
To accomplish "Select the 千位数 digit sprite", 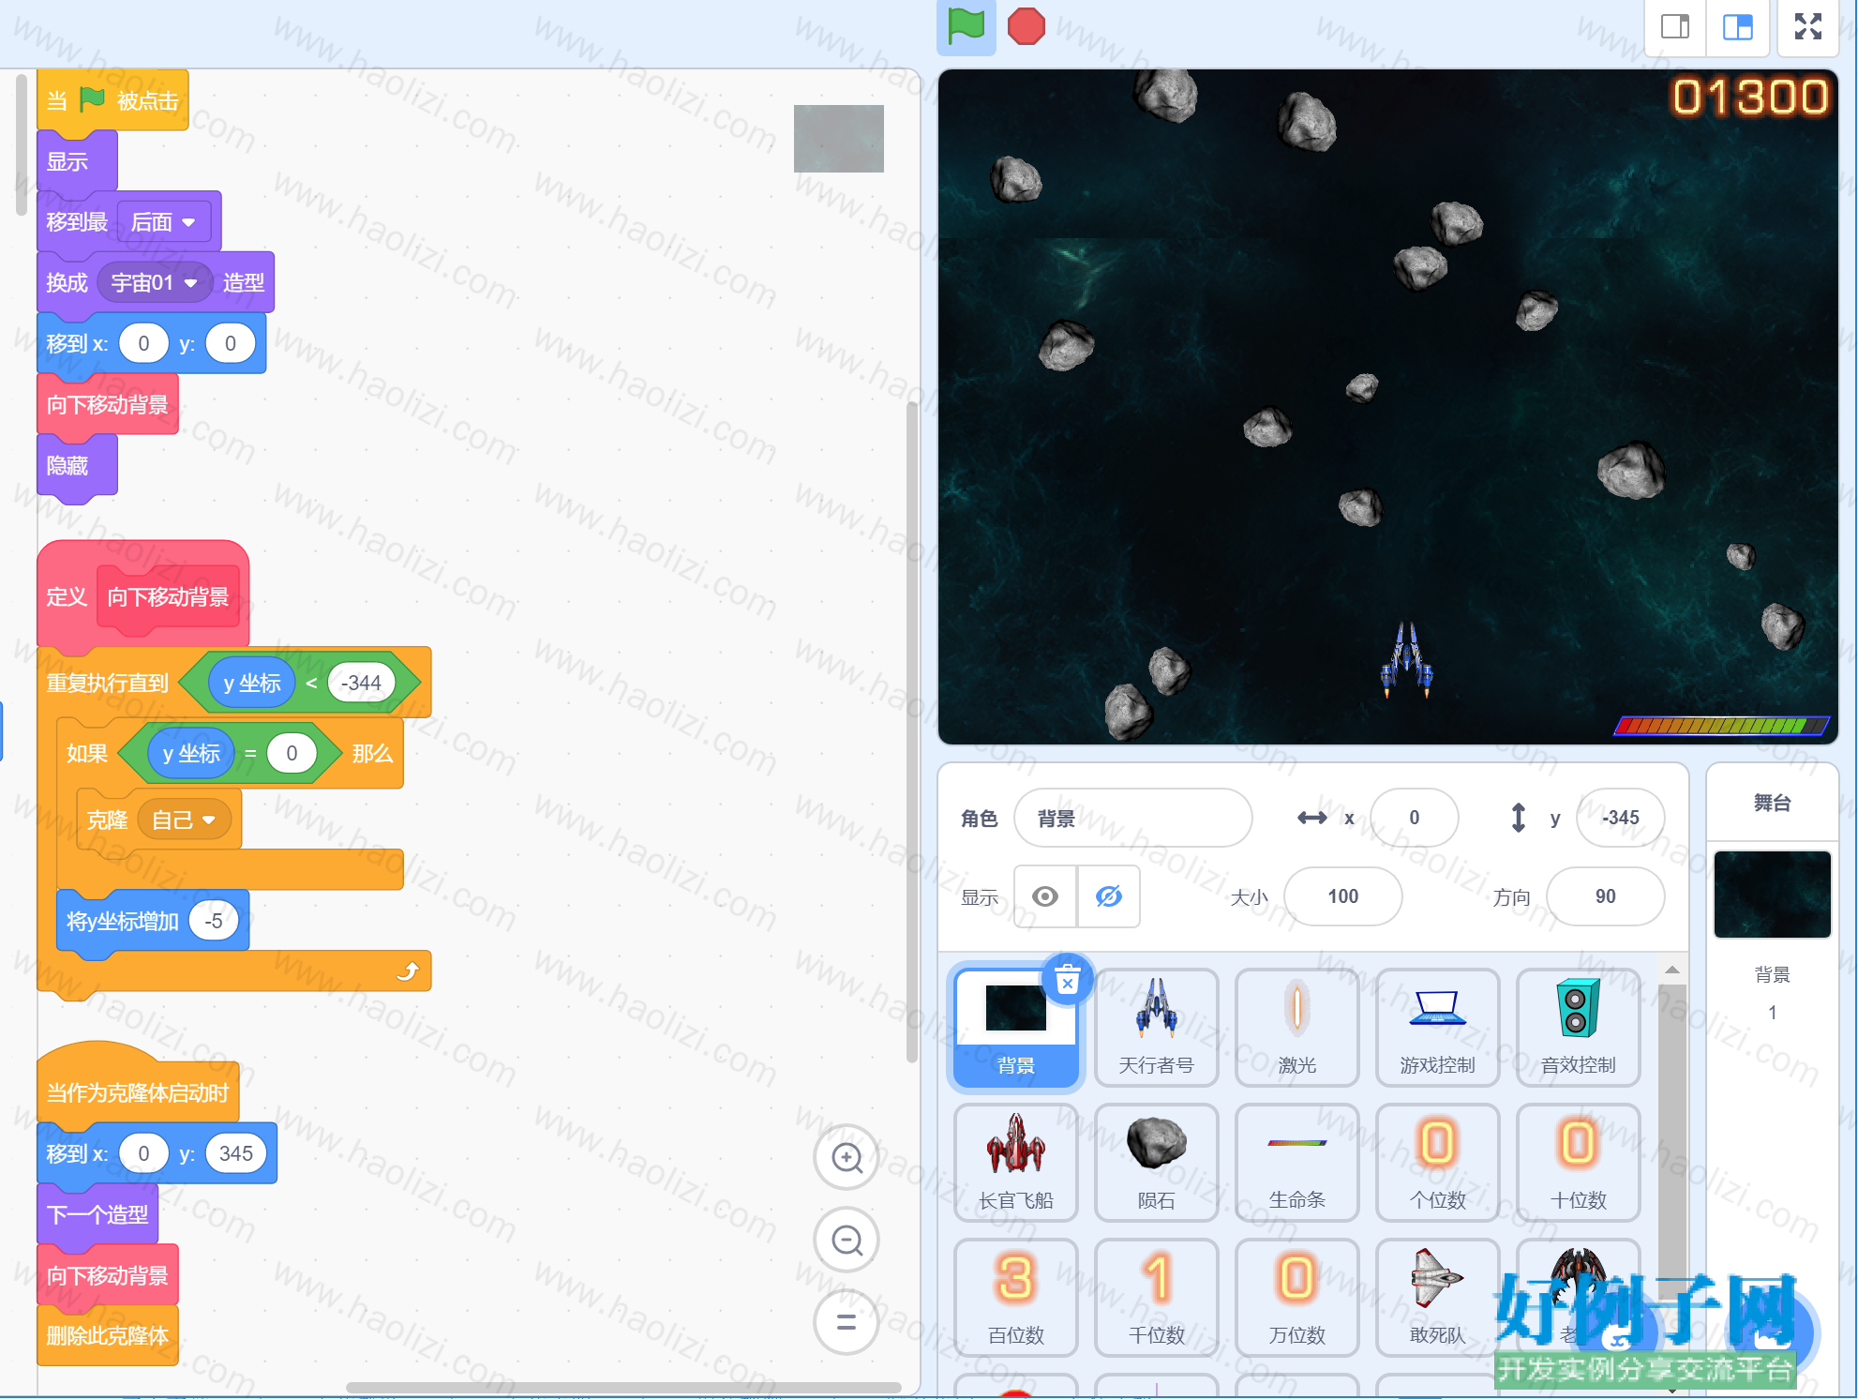I will coord(1156,1298).
